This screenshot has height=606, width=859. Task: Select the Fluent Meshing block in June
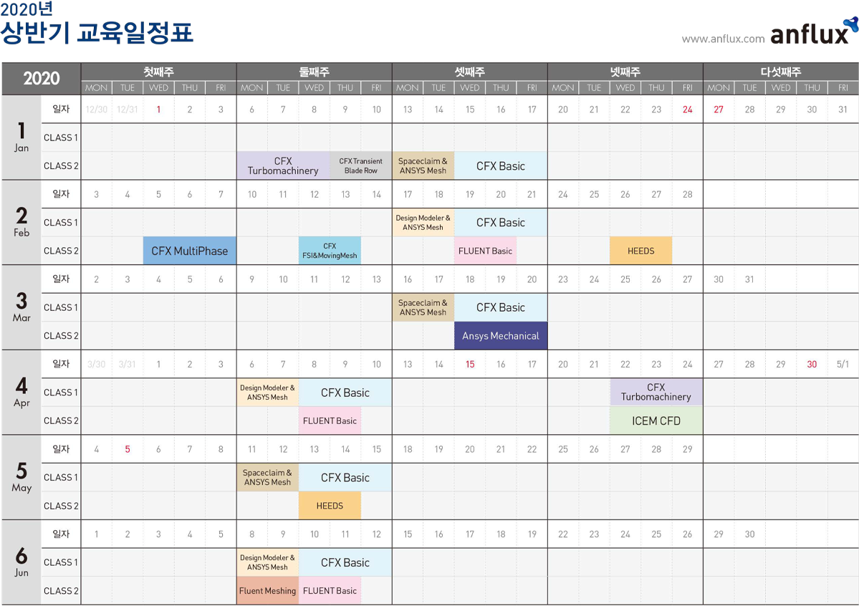click(267, 590)
